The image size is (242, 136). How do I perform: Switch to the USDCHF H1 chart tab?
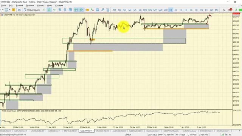(102, 131)
